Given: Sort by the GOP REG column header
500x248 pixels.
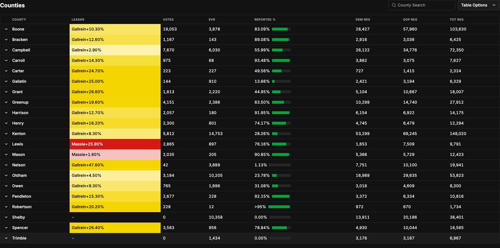Looking at the screenshot, I should tap(410, 20).
